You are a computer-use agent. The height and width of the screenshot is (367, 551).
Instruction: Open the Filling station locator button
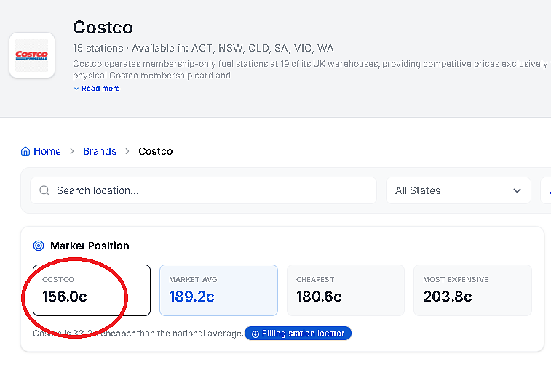click(298, 334)
